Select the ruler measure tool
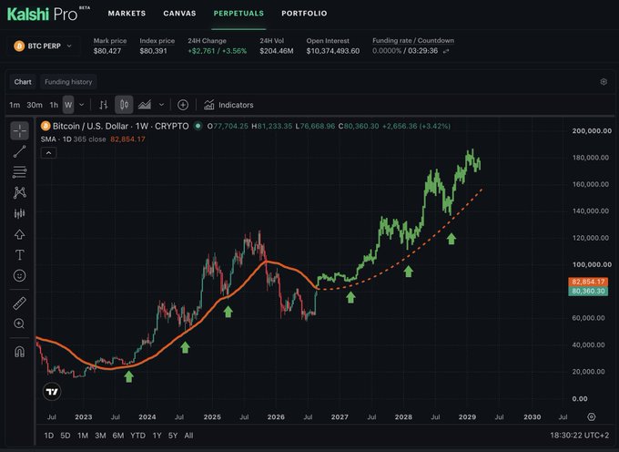This screenshot has width=619, height=452. point(20,303)
